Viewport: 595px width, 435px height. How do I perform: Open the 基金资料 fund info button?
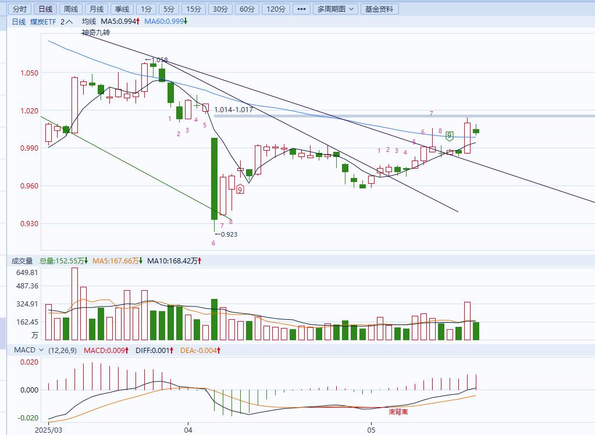pyautogui.click(x=379, y=9)
